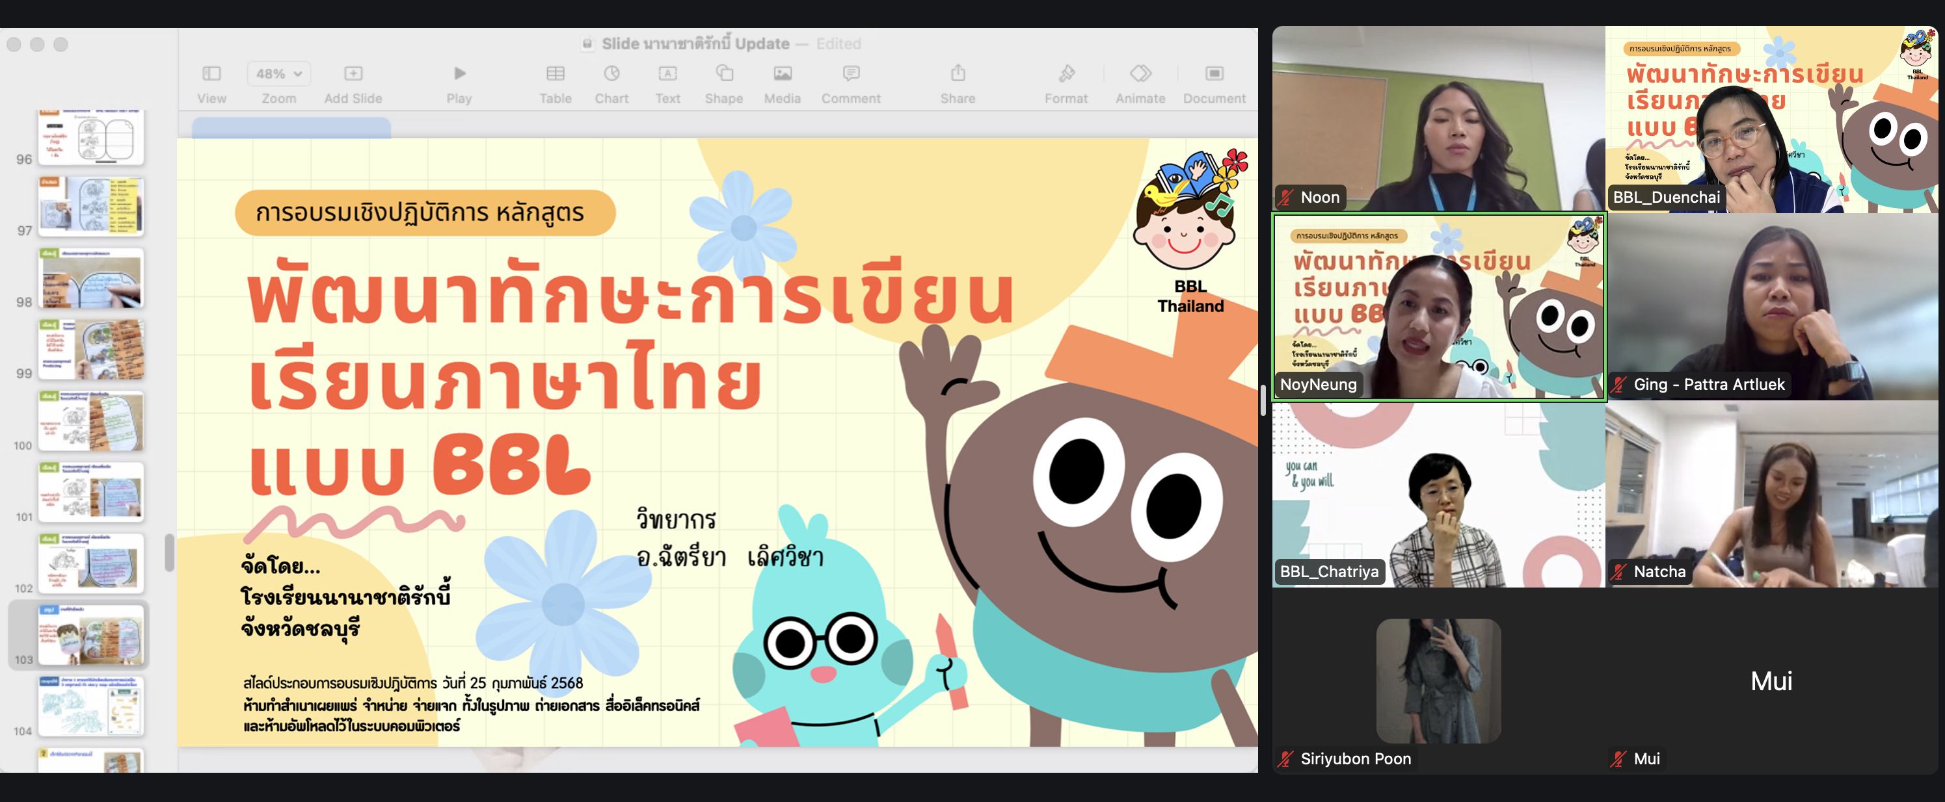Select slide 104 thumbnail in navigator
The width and height of the screenshot is (1945, 802).
pos(90,706)
